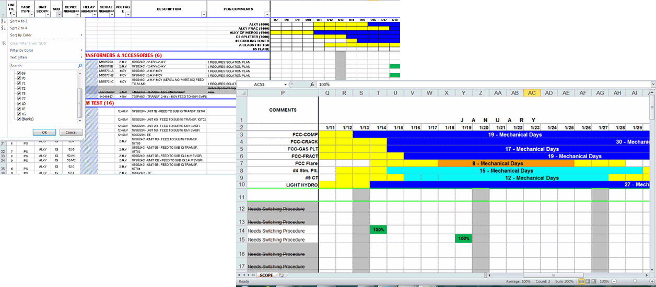
Task: Open the Text Filters submenu
Action: (x=19, y=57)
